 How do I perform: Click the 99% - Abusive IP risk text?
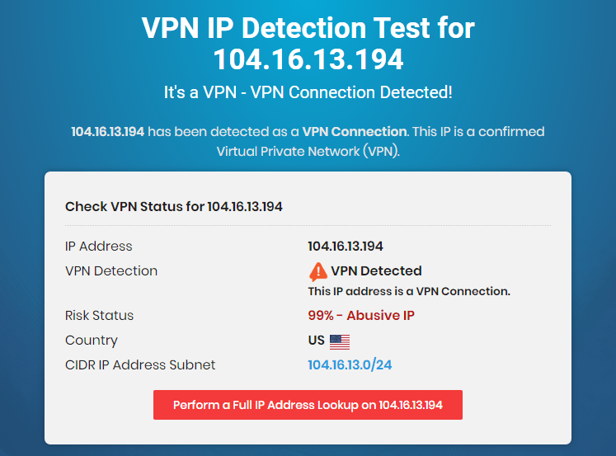[x=361, y=315]
